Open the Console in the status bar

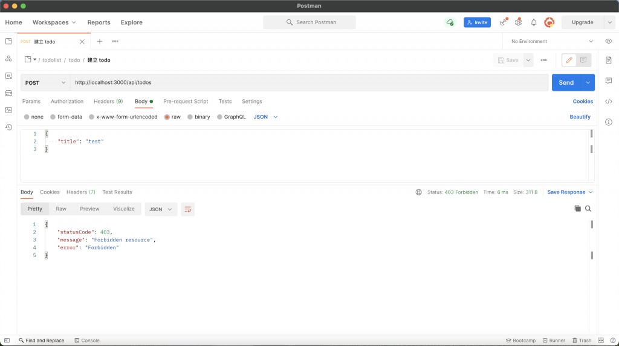[x=87, y=341]
